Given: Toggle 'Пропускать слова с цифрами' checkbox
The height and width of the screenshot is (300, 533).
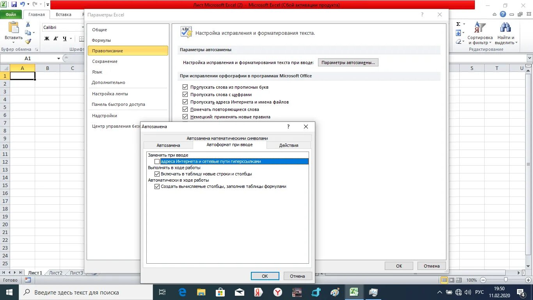Looking at the screenshot, I should coord(185,95).
